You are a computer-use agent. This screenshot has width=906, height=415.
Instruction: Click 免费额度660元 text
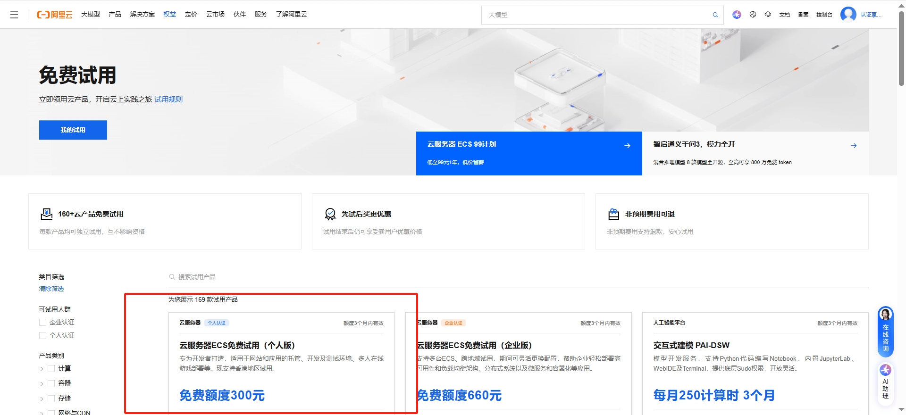coord(459,395)
